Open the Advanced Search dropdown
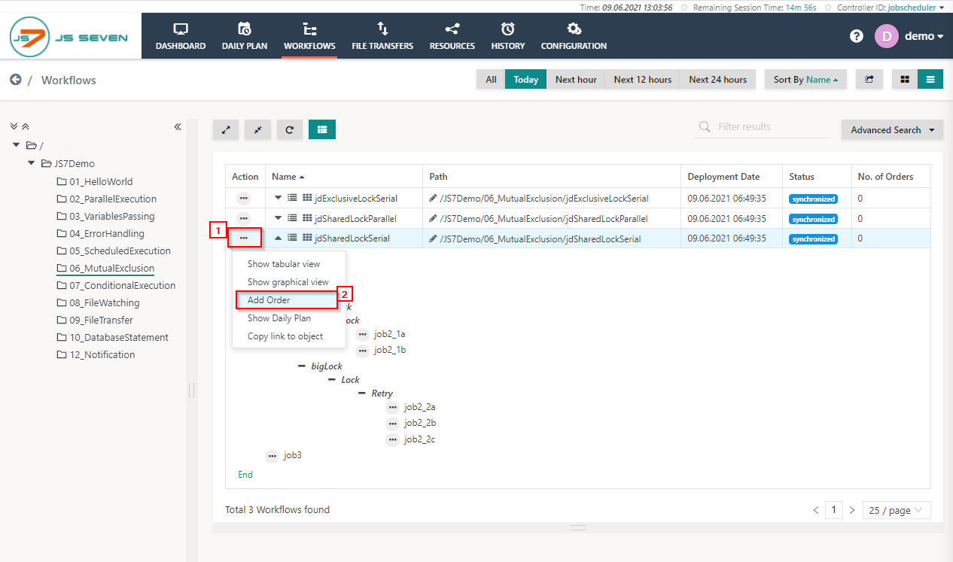 point(892,129)
